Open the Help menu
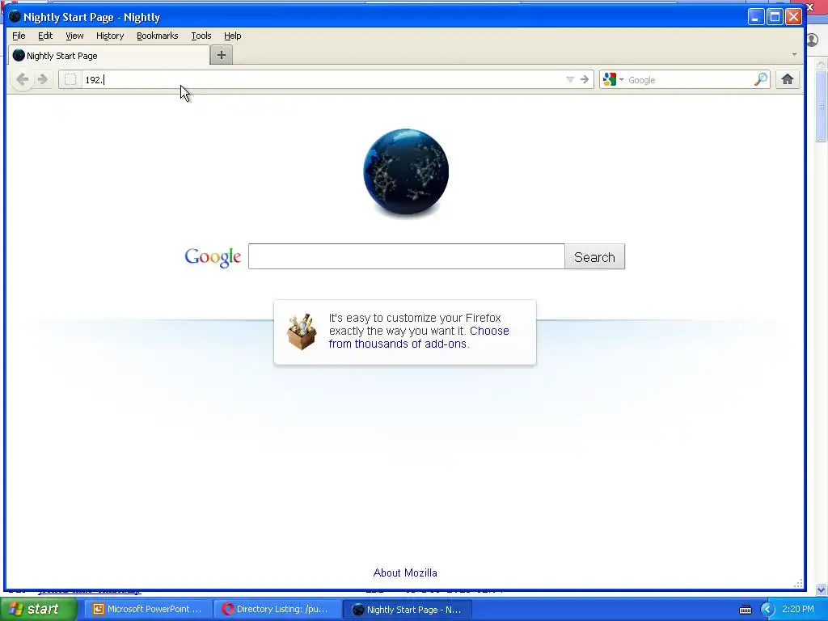This screenshot has height=621, width=828. pyautogui.click(x=232, y=36)
